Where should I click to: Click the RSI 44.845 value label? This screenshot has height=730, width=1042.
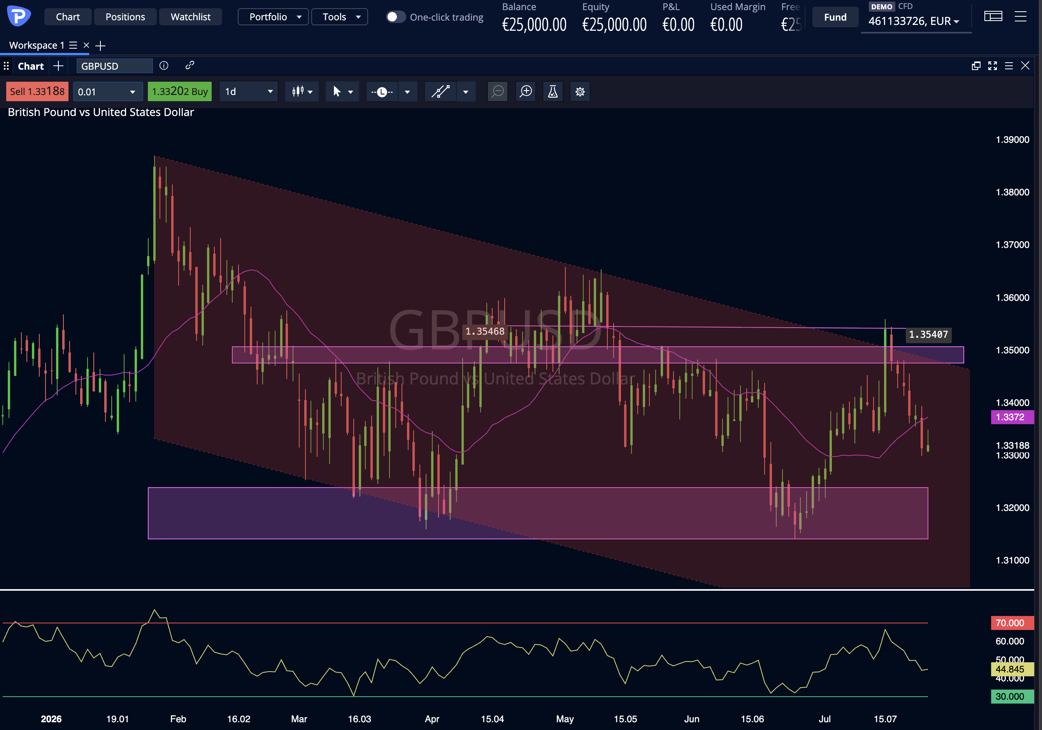(1012, 669)
